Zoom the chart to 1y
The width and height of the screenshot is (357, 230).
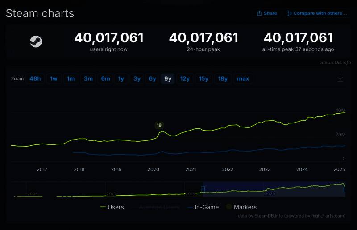coord(121,79)
